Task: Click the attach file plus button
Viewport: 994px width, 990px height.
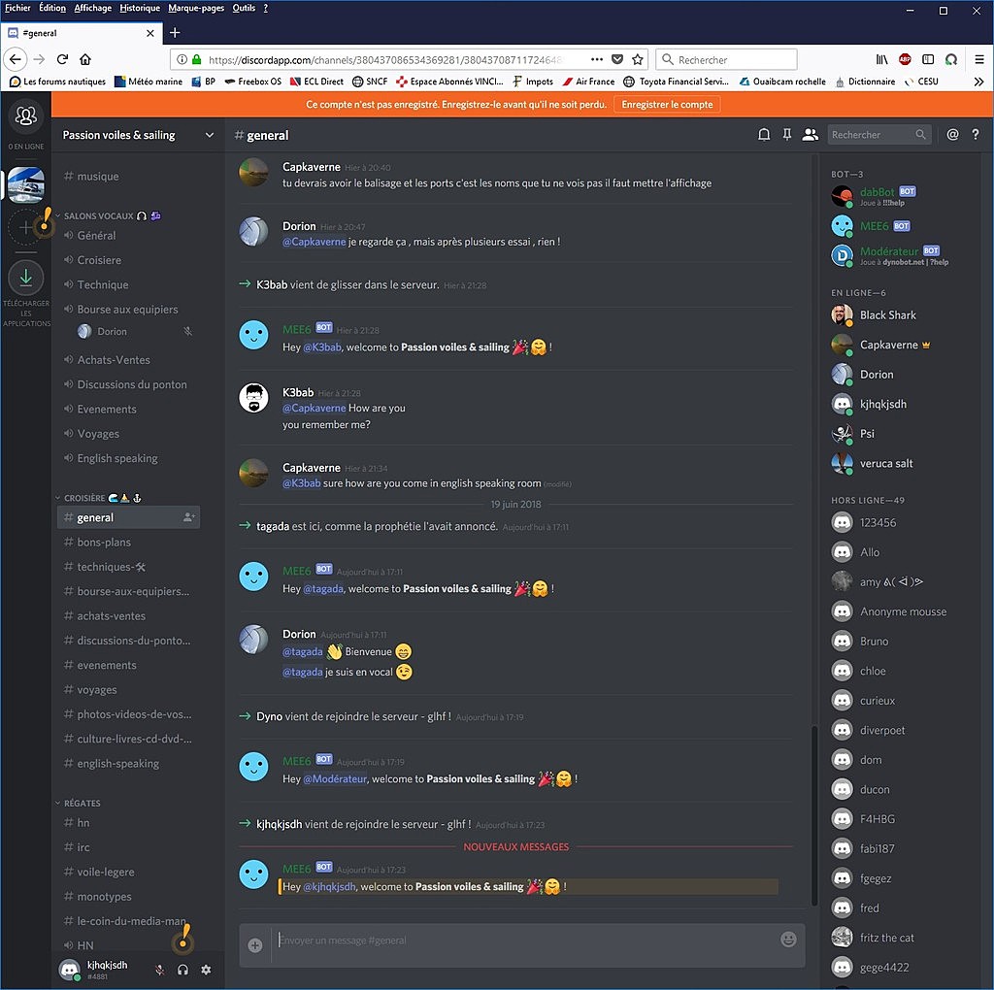Action: coord(255,945)
